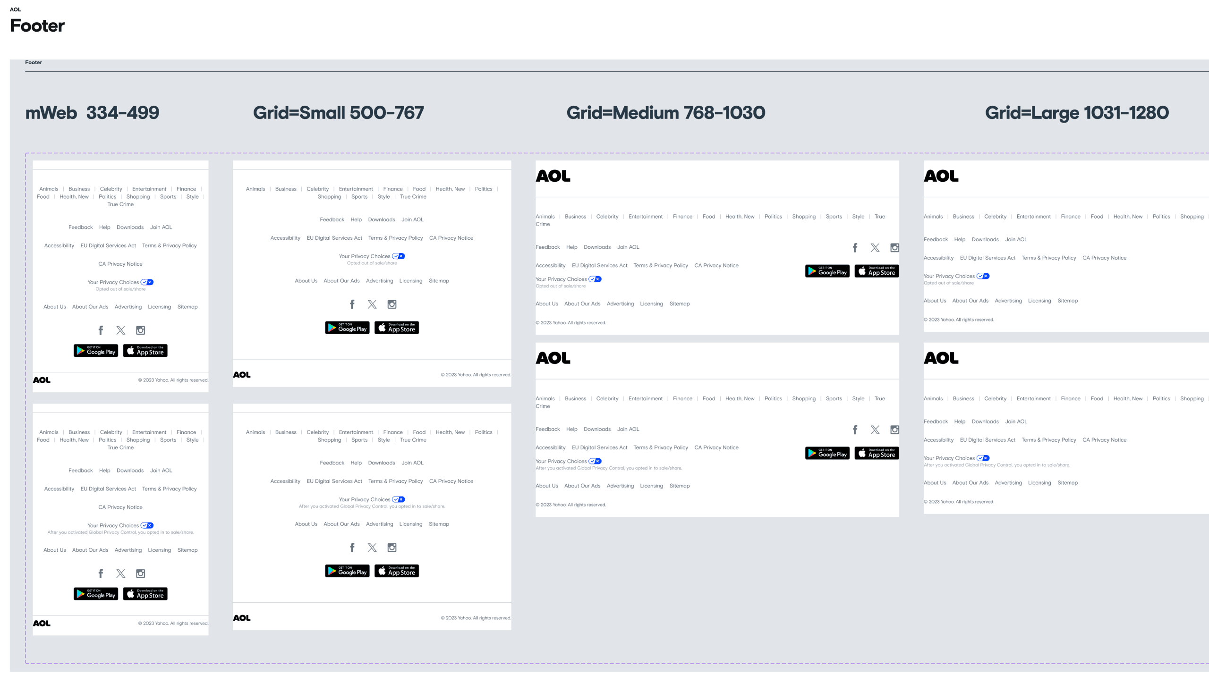1209x674 pixels.
Task: Click X icon in mWeb opted-out footer
Action: tap(121, 330)
